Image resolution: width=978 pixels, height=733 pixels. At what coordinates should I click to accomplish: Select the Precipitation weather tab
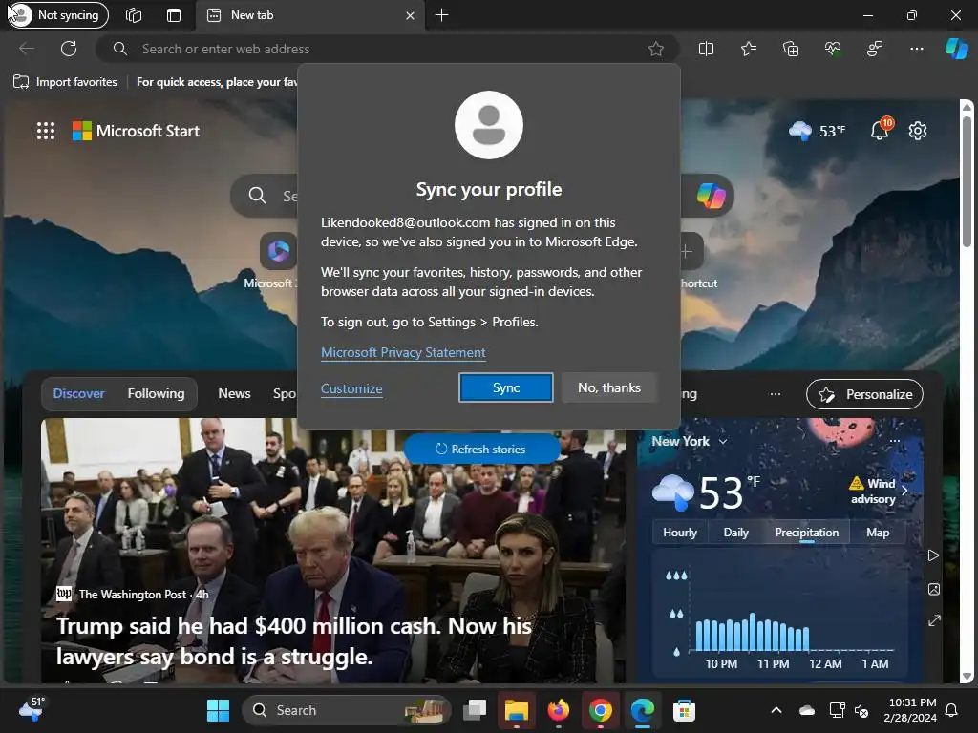[x=806, y=533]
